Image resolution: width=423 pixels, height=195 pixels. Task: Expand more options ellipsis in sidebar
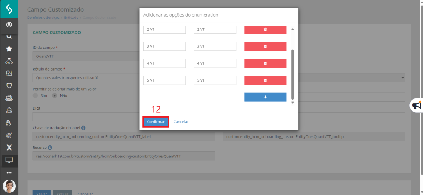[x=9, y=173]
